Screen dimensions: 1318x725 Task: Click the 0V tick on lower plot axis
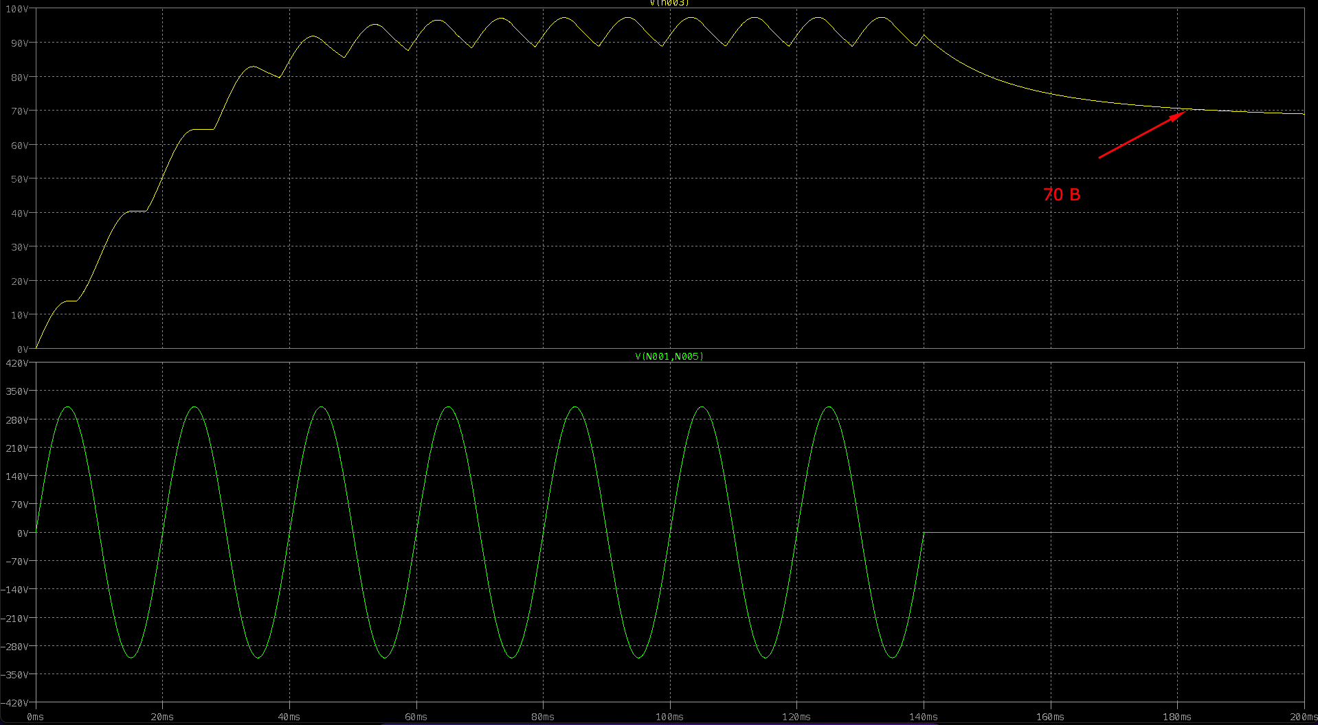pos(23,533)
